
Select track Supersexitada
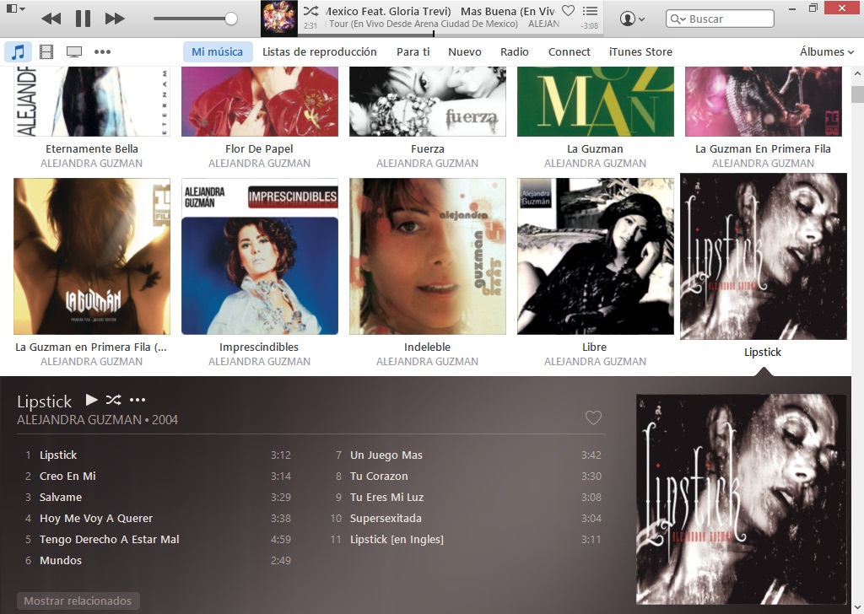click(467, 518)
